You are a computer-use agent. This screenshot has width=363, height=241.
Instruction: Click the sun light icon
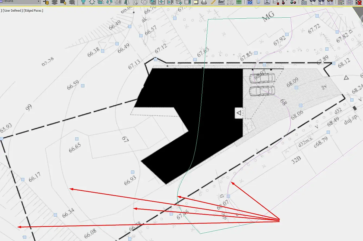tap(92, 2)
